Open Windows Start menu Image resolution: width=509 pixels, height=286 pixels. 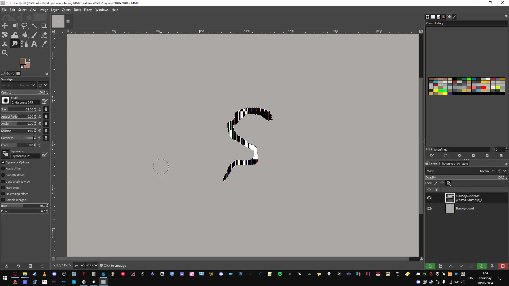tap(5, 278)
